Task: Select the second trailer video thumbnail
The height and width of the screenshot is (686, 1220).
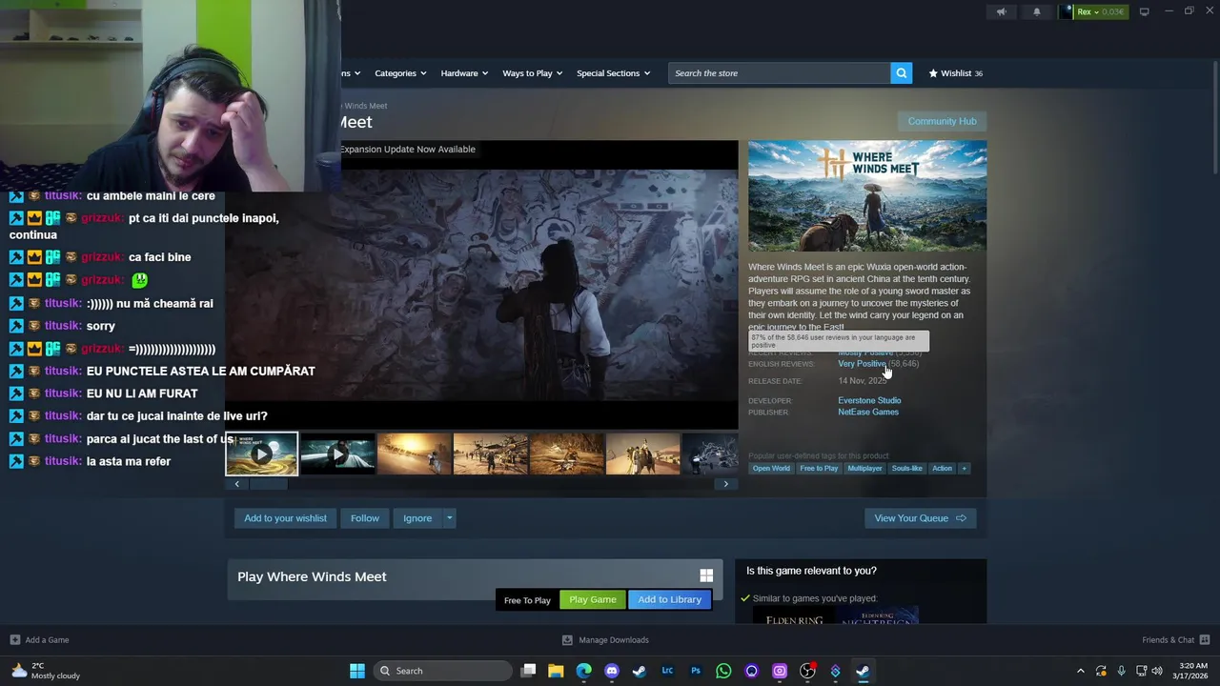Action: [x=337, y=454]
